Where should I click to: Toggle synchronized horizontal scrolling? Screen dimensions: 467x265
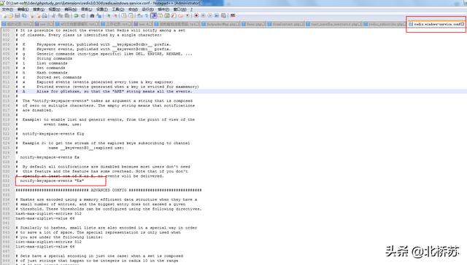pyautogui.click(x=131, y=16)
